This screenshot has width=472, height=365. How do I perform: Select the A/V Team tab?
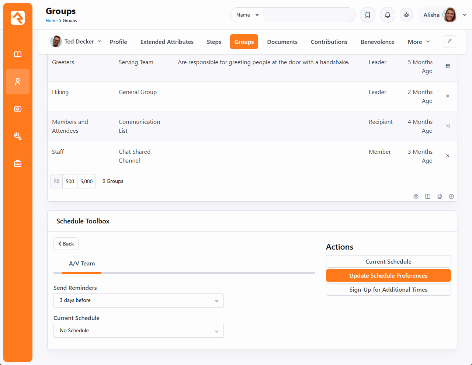(82, 264)
